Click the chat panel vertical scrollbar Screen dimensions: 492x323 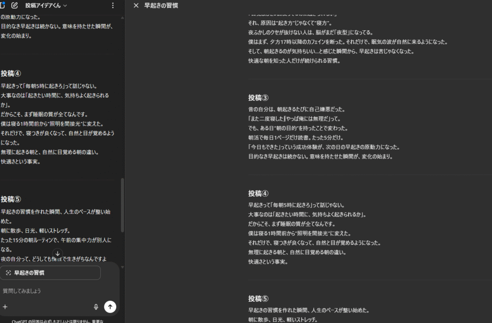click(x=123, y=206)
